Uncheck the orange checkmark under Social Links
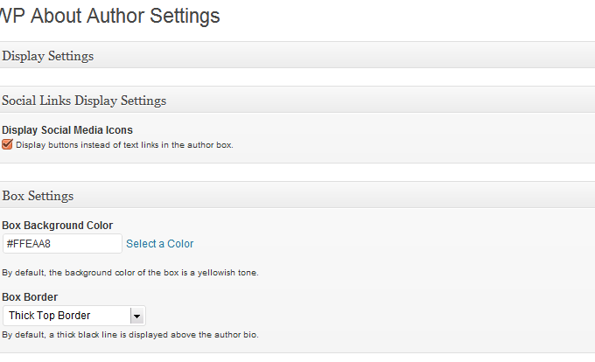Image resolution: width=595 pixels, height=362 pixels. click(x=7, y=144)
